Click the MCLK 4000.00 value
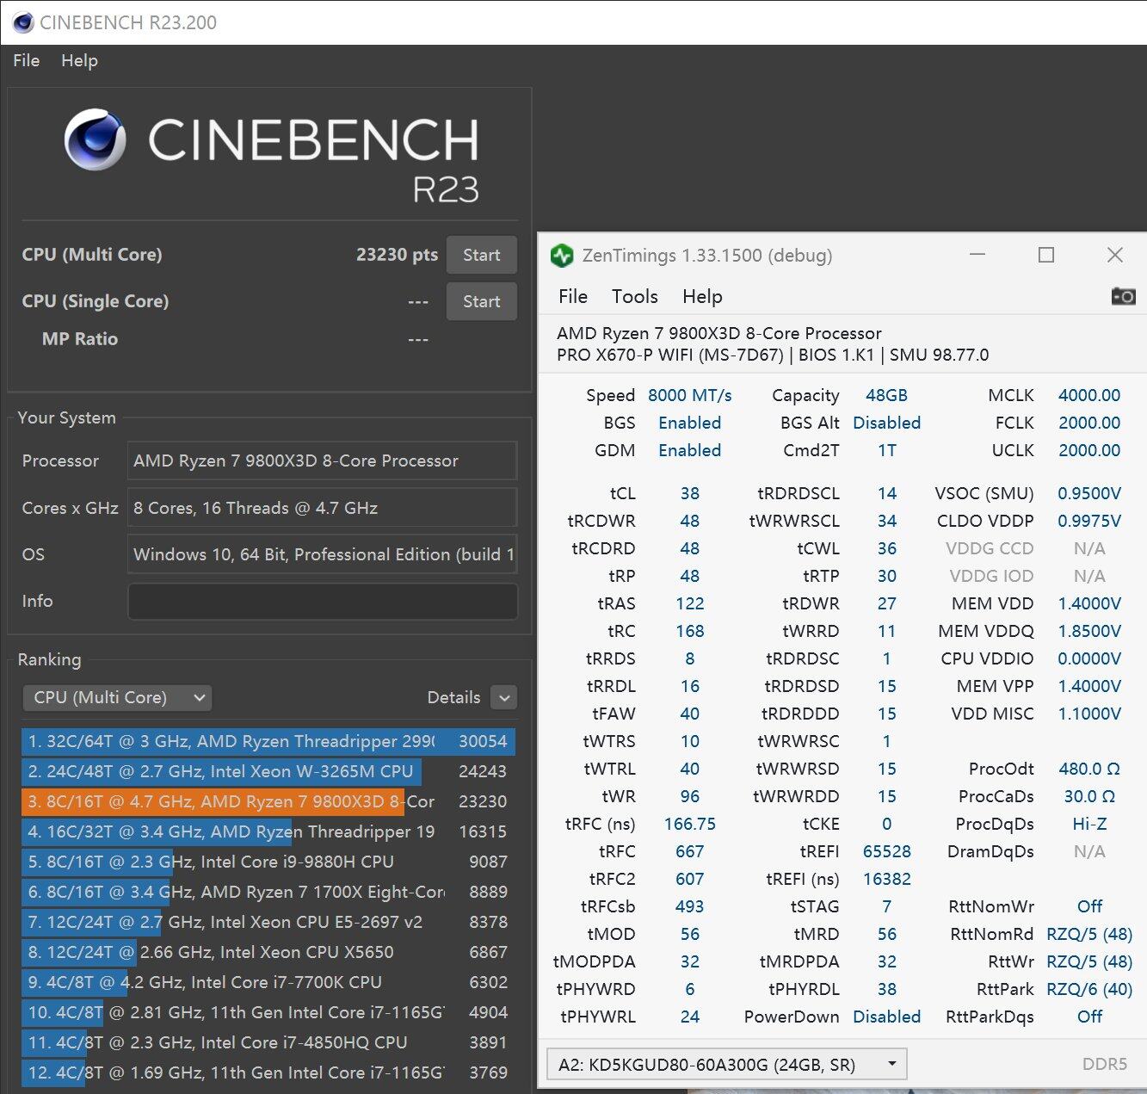Screen dimensions: 1147x1094 pos(1089,395)
